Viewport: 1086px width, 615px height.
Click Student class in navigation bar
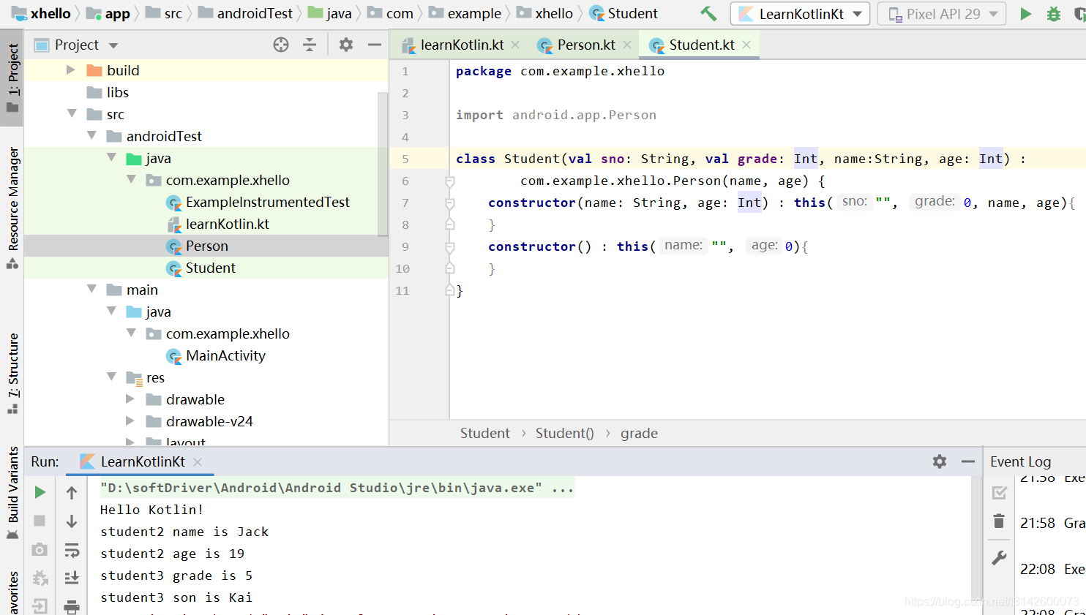(623, 13)
